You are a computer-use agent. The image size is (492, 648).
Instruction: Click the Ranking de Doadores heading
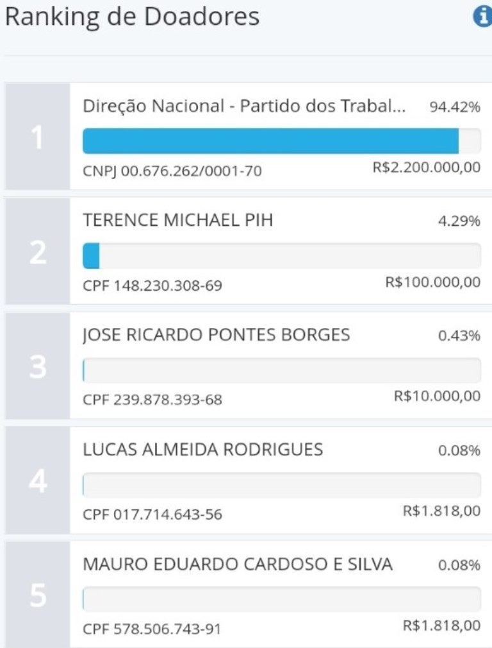pos(132,17)
